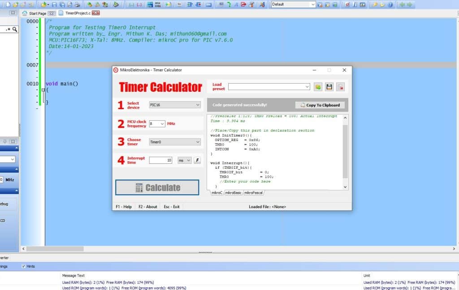Viewport: 459px width, 290px height.
Task: Click the generated code scrollbar up arrow
Action: coord(345,118)
